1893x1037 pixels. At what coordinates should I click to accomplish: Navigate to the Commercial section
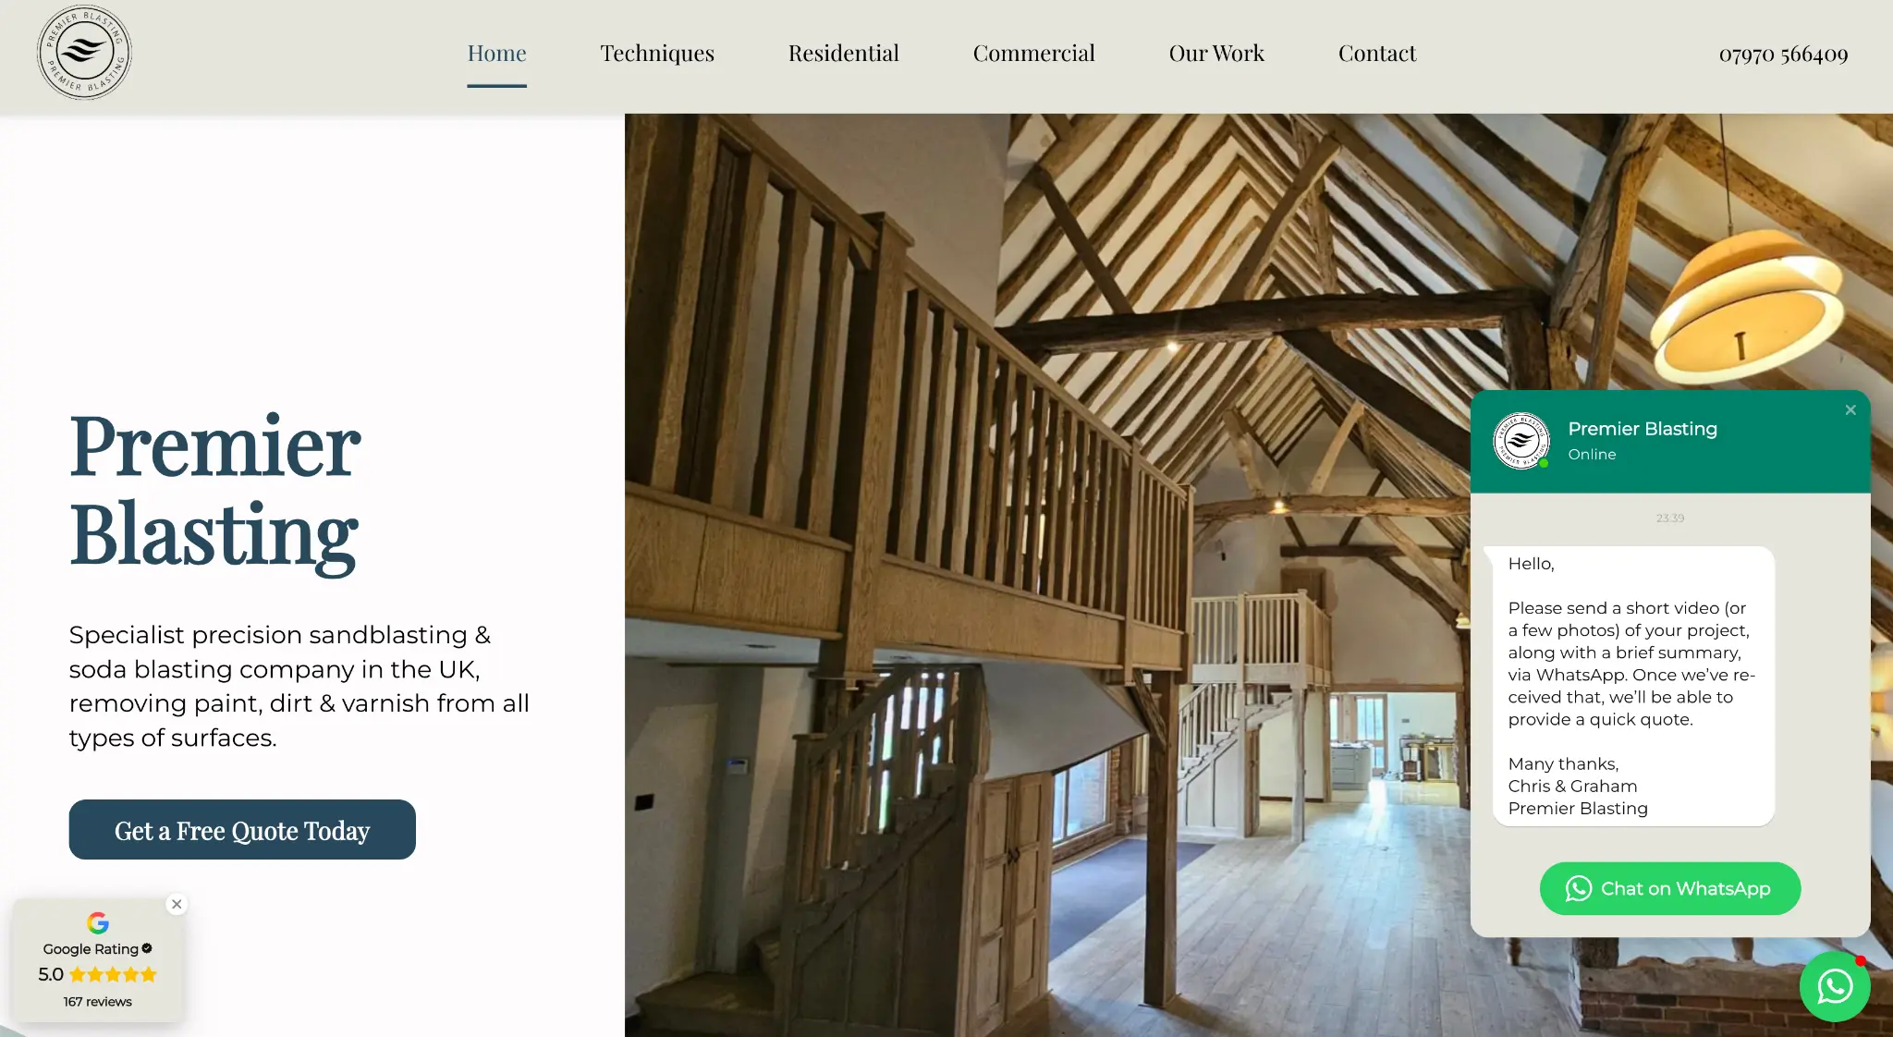(x=1033, y=54)
